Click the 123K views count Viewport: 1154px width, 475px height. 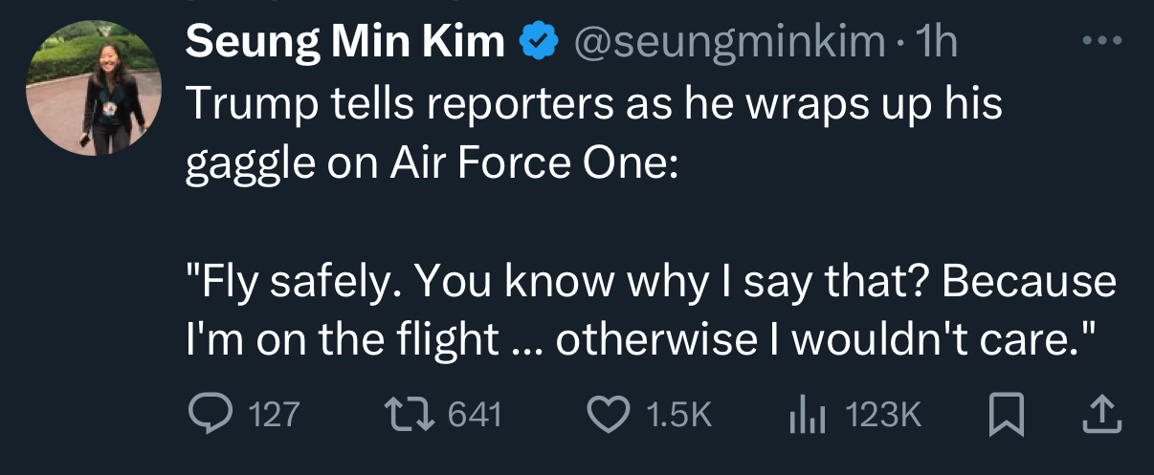point(884,414)
